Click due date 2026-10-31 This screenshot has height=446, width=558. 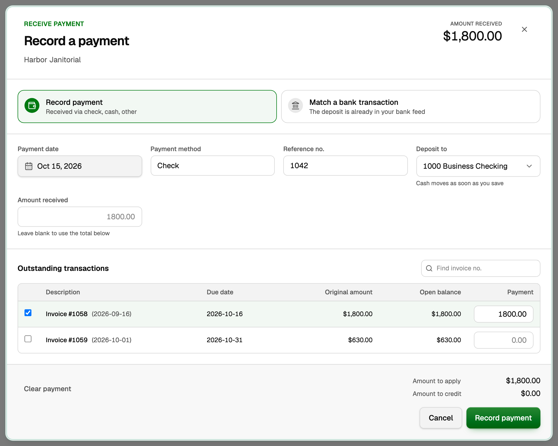click(x=225, y=340)
